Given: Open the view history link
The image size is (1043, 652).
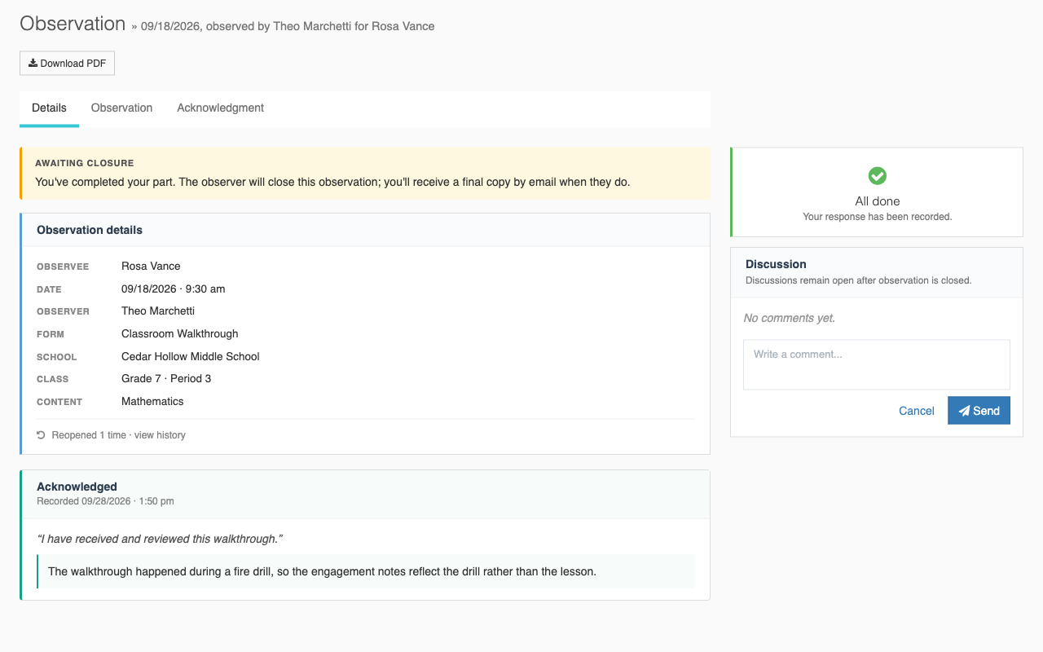Looking at the screenshot, I should pyautogui.click(x=160, y=435).
